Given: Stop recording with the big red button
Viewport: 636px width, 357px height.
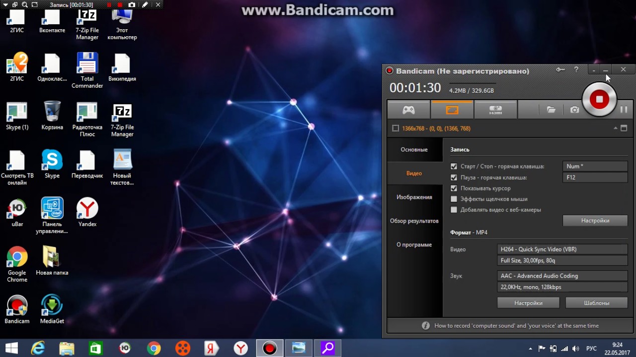Looking at the screenshot, I should point(599,99).
